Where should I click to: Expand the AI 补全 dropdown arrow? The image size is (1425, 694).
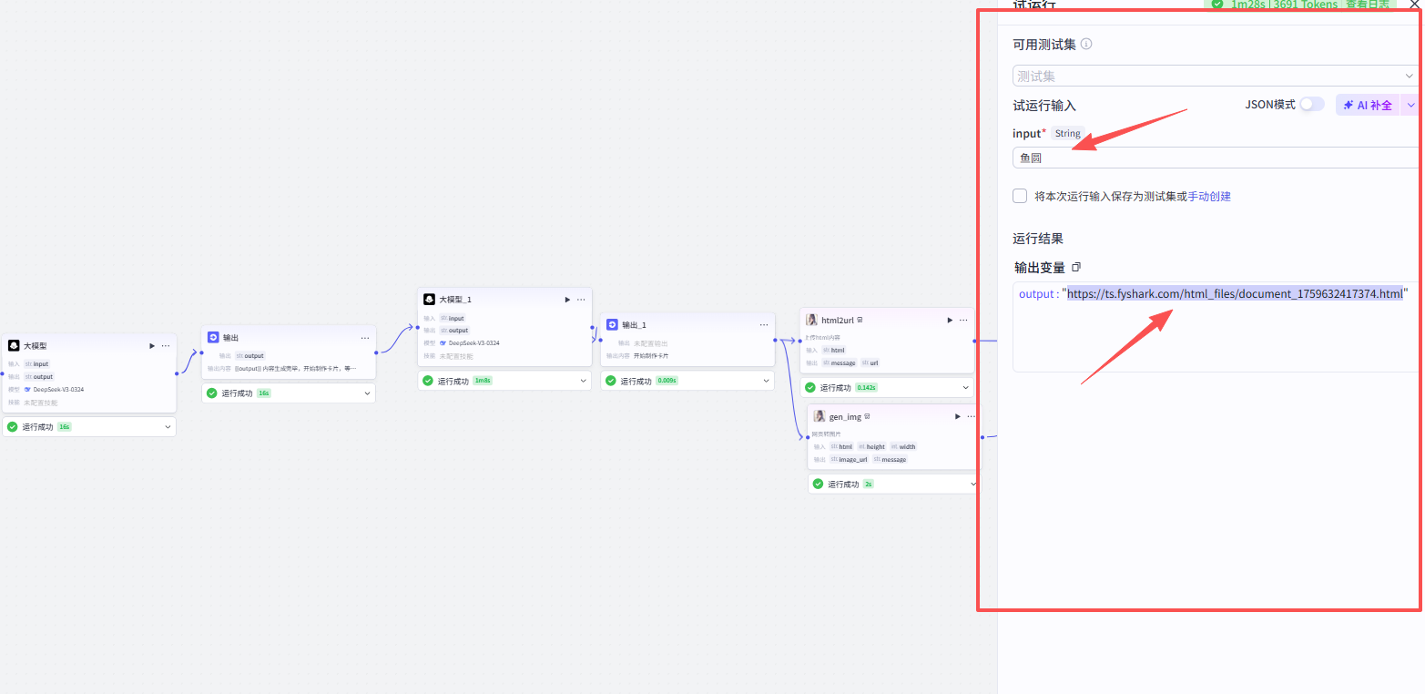pos(1410,105)
